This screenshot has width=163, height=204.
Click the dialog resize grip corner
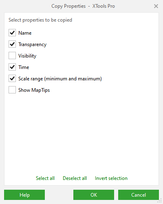pos(160,201)
